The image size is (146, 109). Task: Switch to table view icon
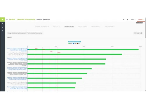tap(135, 33)
